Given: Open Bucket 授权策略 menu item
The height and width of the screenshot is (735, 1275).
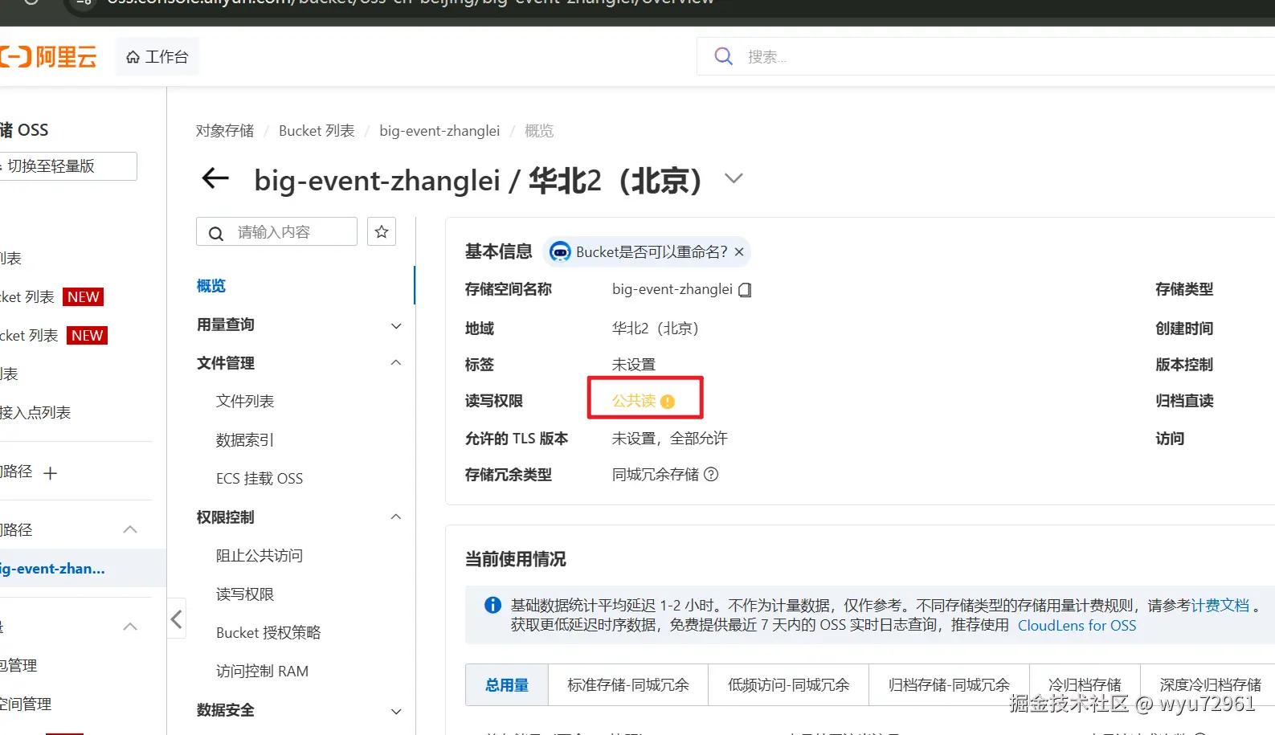Looking at the screenshot, I should [x=268, y=632].
